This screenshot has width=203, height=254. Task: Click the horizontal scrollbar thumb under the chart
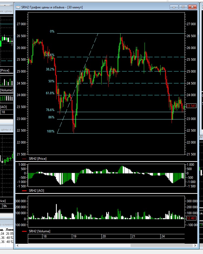[x=162, y=246]
